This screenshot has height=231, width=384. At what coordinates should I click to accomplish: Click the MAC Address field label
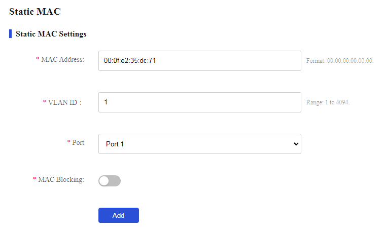(x=62, y=59)
